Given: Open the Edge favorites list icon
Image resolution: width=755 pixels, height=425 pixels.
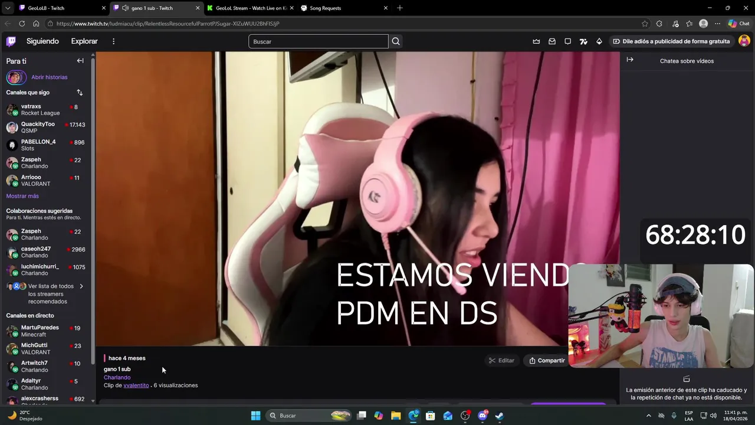Looking at the screenshot, I should point(690,24).
